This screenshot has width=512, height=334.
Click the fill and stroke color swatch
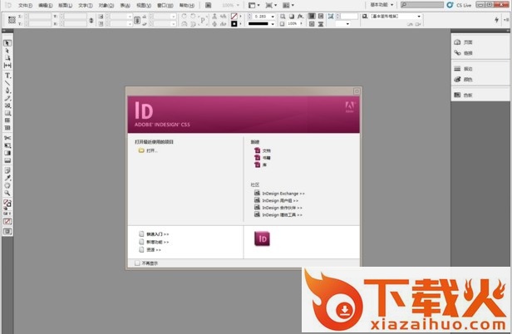coord(7,203)
